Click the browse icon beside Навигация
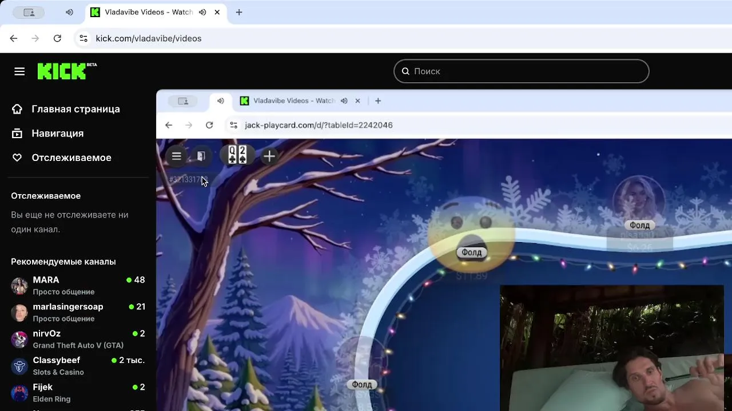The image size is (732, 411). [17, 134]
